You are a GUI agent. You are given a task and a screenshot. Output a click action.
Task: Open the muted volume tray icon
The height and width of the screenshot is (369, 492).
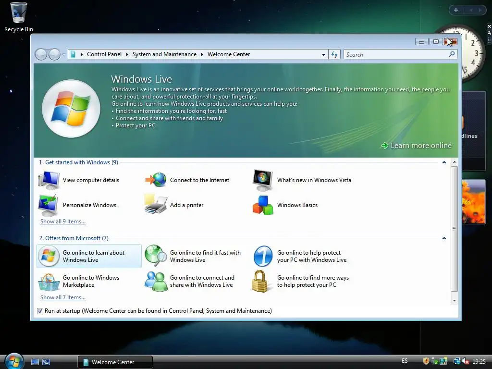click(x=466, y=361)
